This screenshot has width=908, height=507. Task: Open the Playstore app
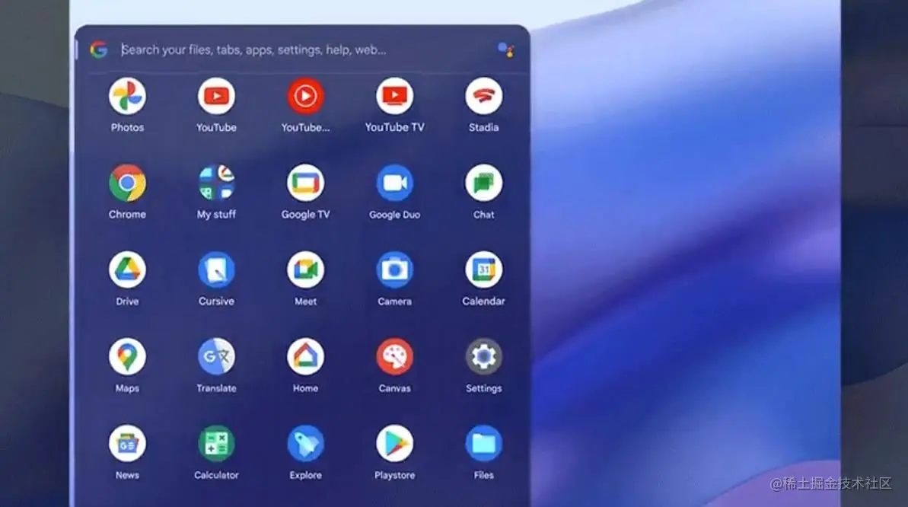point(394,444)
